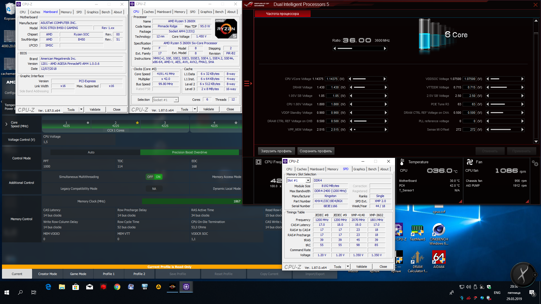Open AIDA64 desktop icon
Image resolution: width=541 pixels, height=304 pixels.
(439, 257)
